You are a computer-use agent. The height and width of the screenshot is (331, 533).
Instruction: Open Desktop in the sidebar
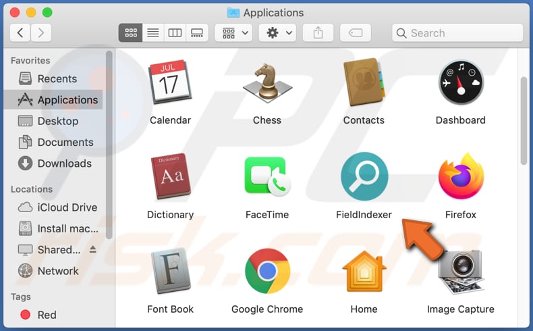tap(53, 121)
